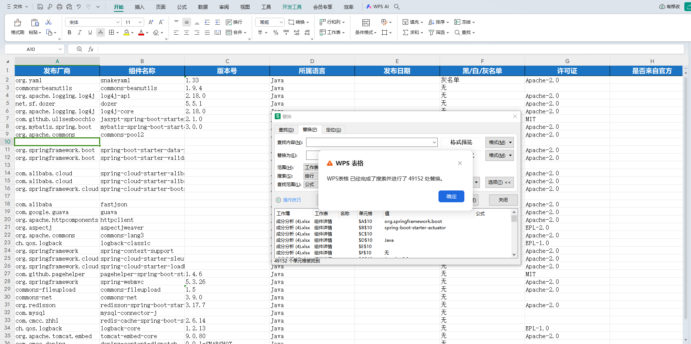Image resolution: width=691 pixels, height=344 pixels.
Task: Switch to the 定位(G) tab in dialog
Action: click(333, 130)
